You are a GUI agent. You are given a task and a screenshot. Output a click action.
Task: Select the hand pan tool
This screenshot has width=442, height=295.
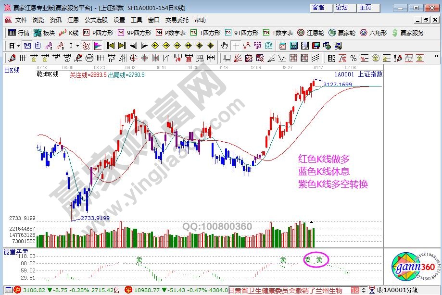pos(224,46)
